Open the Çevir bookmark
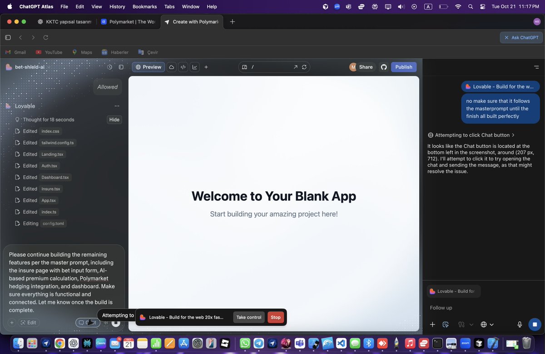 [148, 52]
